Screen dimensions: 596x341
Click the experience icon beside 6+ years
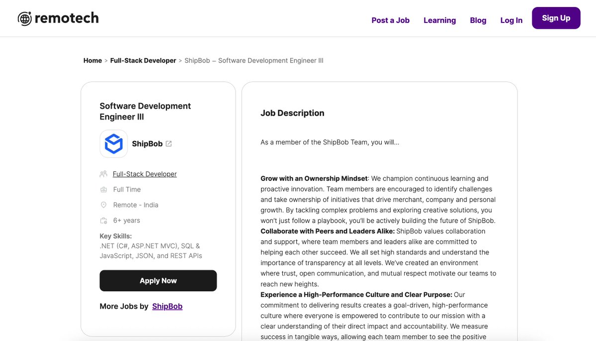(103, 220)
